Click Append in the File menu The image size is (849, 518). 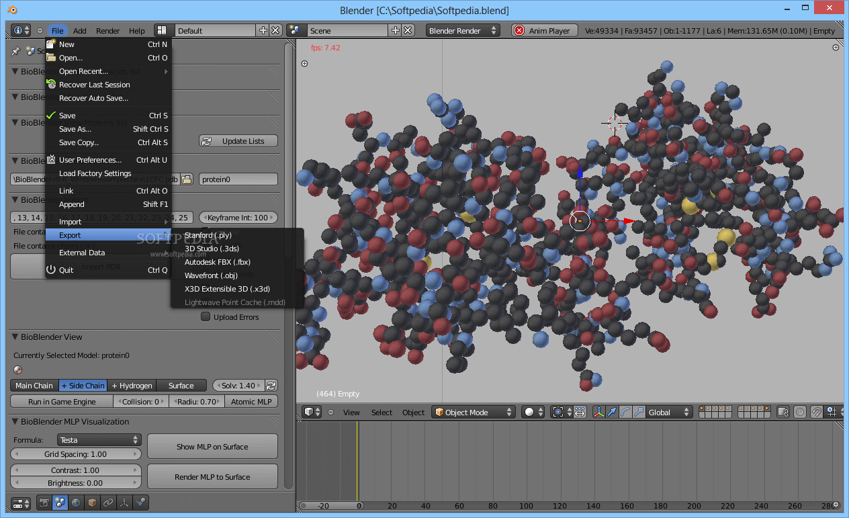coord(108,204)
